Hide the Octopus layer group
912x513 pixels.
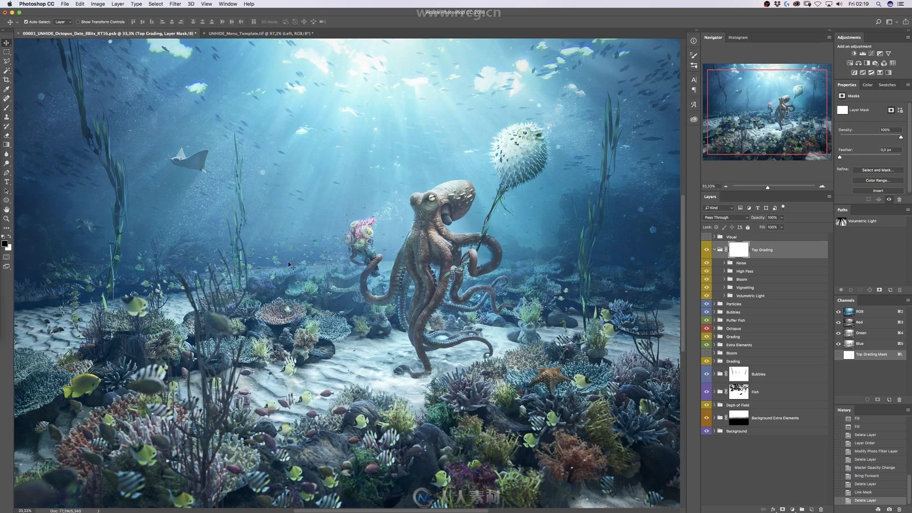point(706,328)
